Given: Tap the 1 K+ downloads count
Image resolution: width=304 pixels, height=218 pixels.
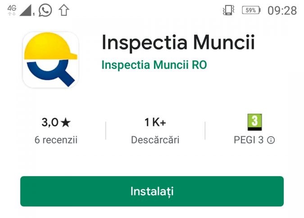Looking at the screenshot, I should coord(155,122).
